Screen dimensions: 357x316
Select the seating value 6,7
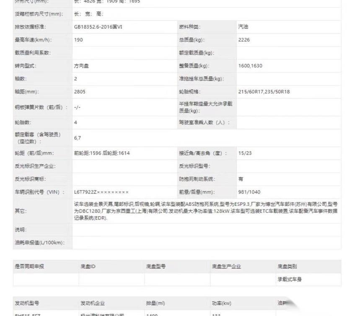[x=78, y=138]
